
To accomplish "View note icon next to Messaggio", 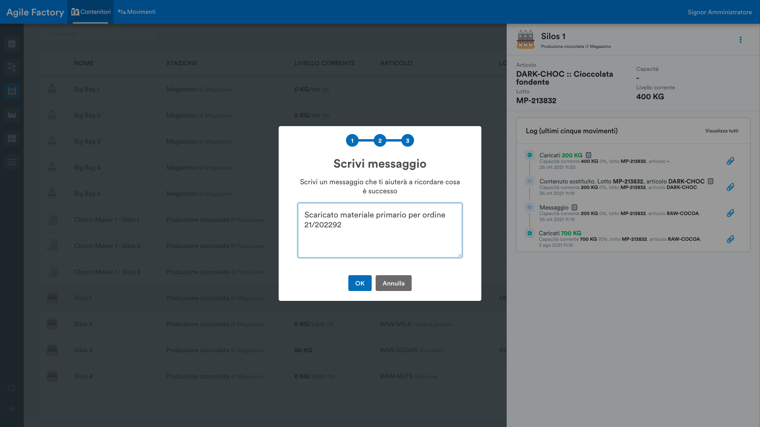I will [x=574, y=208].
